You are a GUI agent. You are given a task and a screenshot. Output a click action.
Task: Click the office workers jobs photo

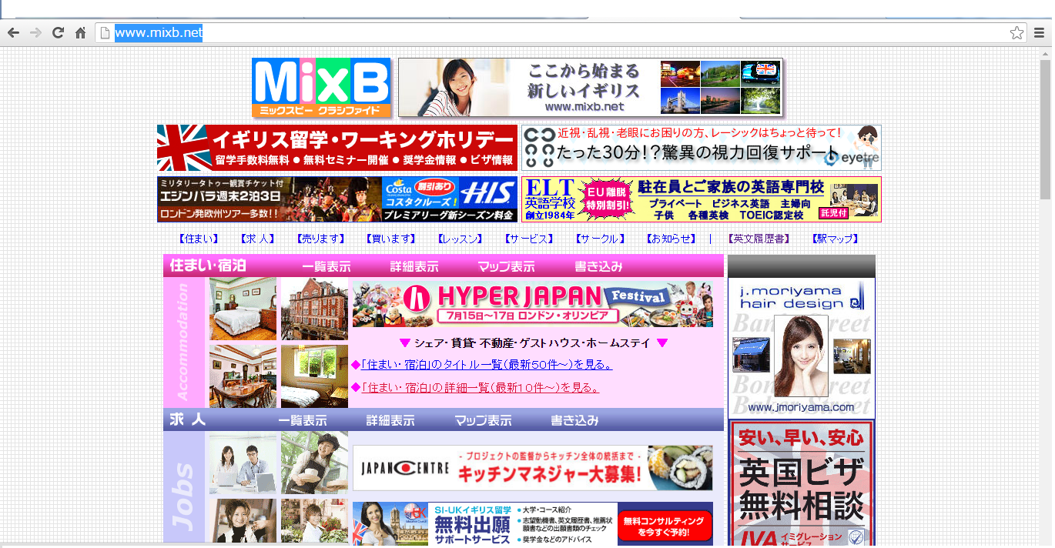pyautogui.click(x=243, y=463)
